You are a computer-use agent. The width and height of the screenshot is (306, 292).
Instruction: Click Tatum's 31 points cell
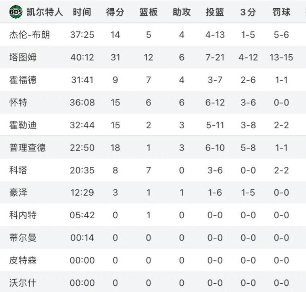pyautogui.click(x=115, y=57)
